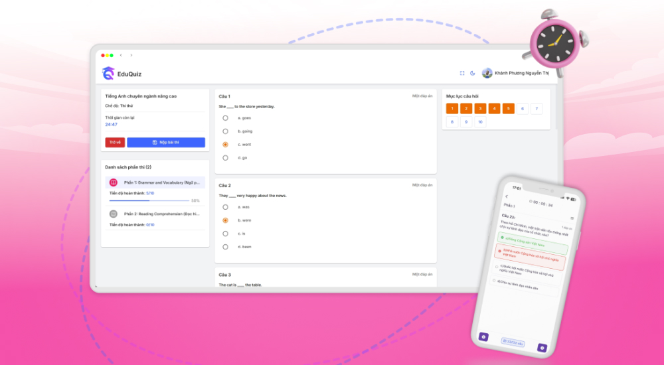Toggle fullscreen mode icon in header

[x=462, y=73]
